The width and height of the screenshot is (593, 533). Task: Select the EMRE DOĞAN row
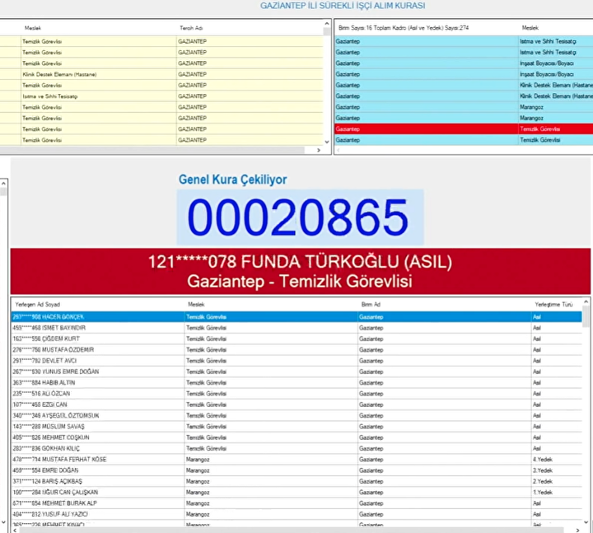[296, 470]
